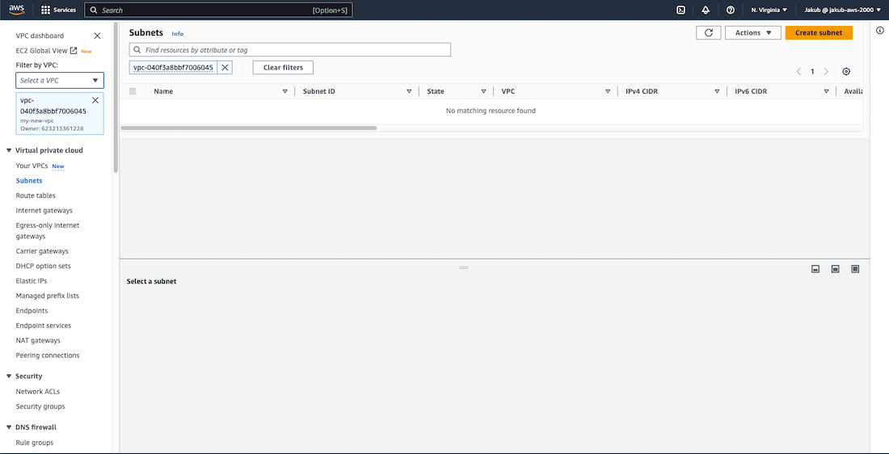
Task: Close the VPC dashboard sidebar
Action: pyautogui.click(x=98, y=36)
